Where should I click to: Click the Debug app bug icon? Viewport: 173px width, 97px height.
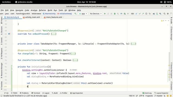pos(115,14)
